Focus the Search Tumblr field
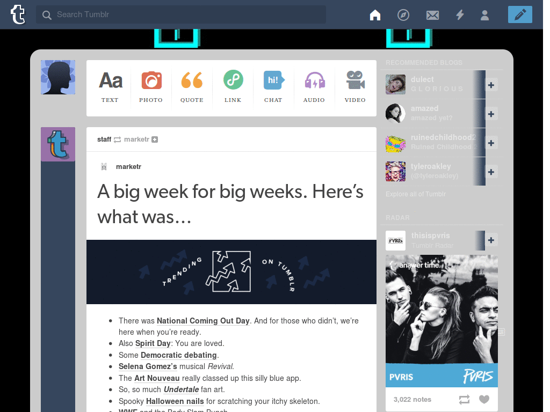 pyautogui.click(x=181, y=14)
